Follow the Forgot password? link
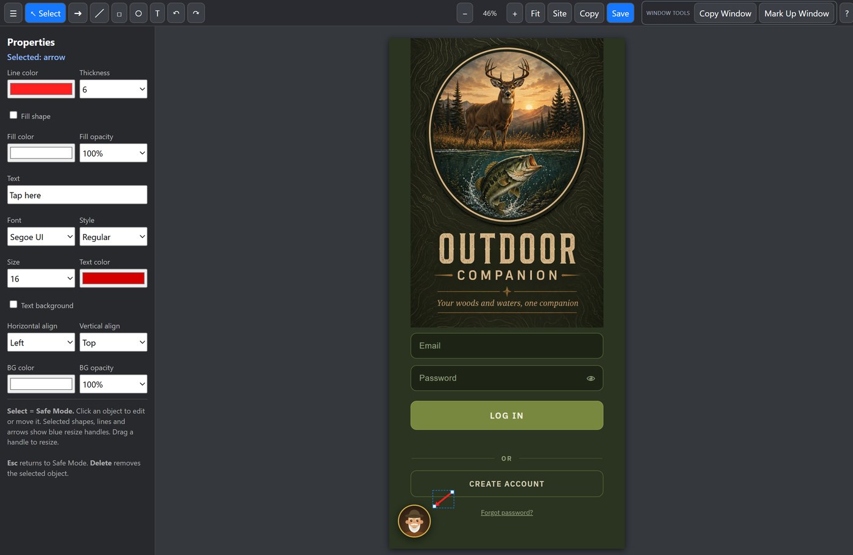 (507, 512)
